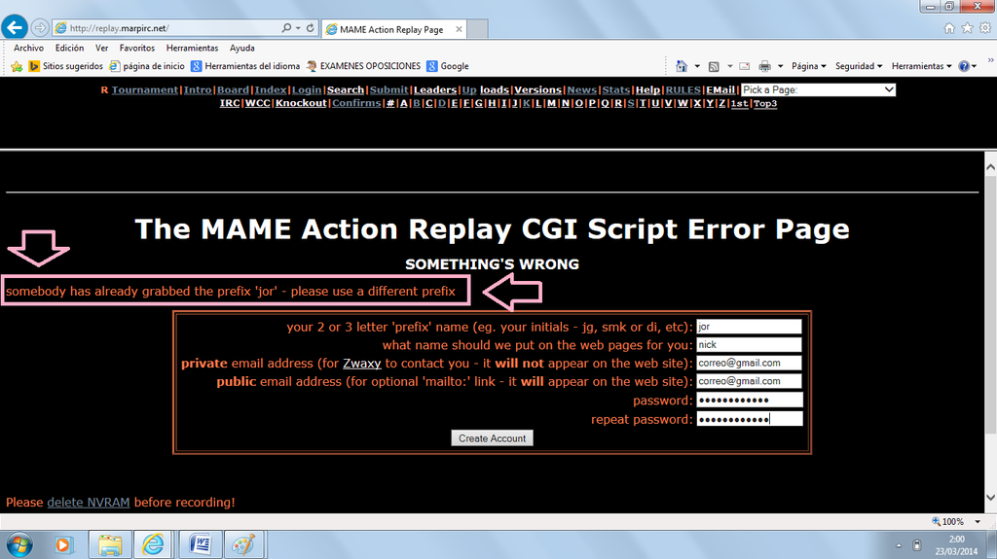Open the Knockout link
The height and width of the screenshot is (559, 997).
click(301, 103)
